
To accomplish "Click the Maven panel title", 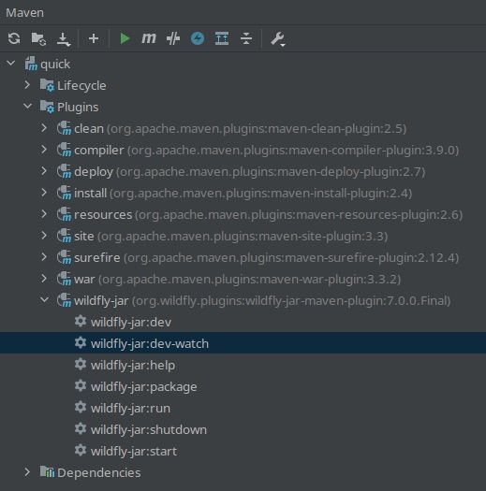I will [24, 12].
